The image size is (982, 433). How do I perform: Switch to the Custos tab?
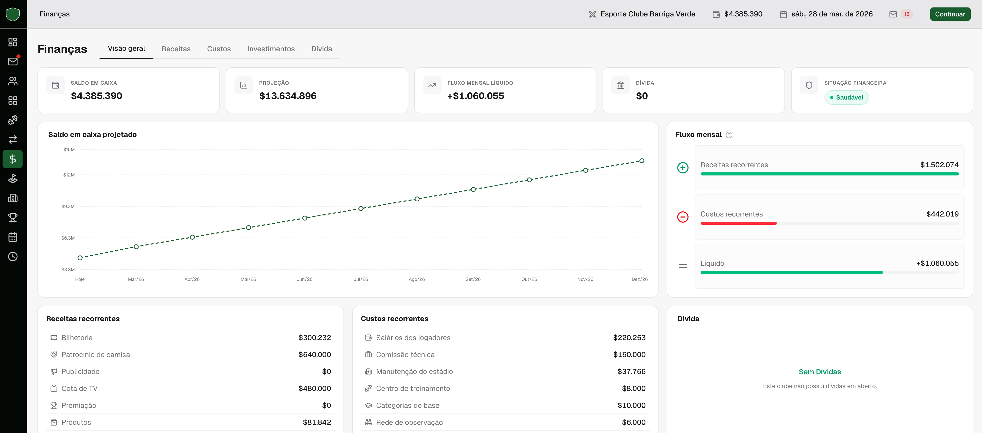[x=219, y=49]
